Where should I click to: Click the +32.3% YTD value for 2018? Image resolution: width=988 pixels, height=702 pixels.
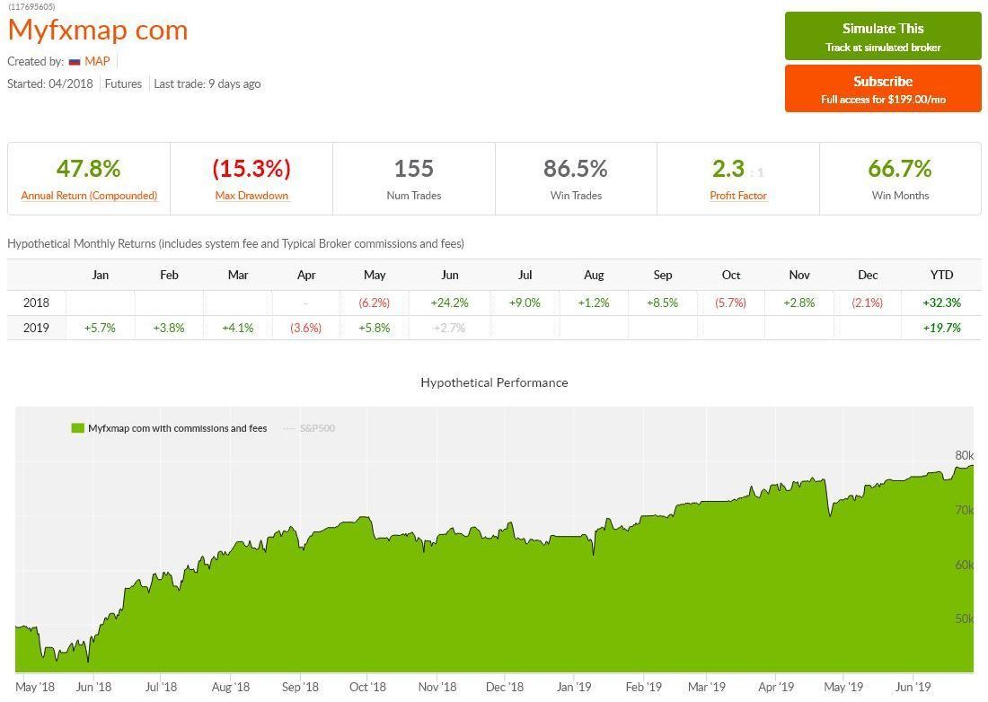pyautogui.click(x=941, y=303)
